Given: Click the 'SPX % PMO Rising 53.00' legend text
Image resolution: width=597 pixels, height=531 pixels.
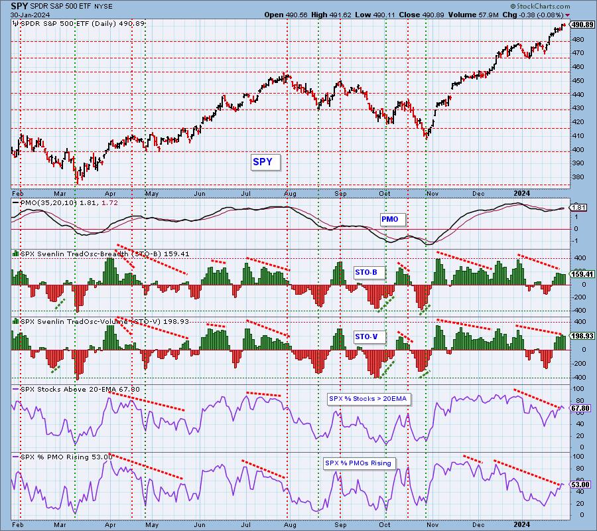Looking at the screenshot, I should click(66, 457).
